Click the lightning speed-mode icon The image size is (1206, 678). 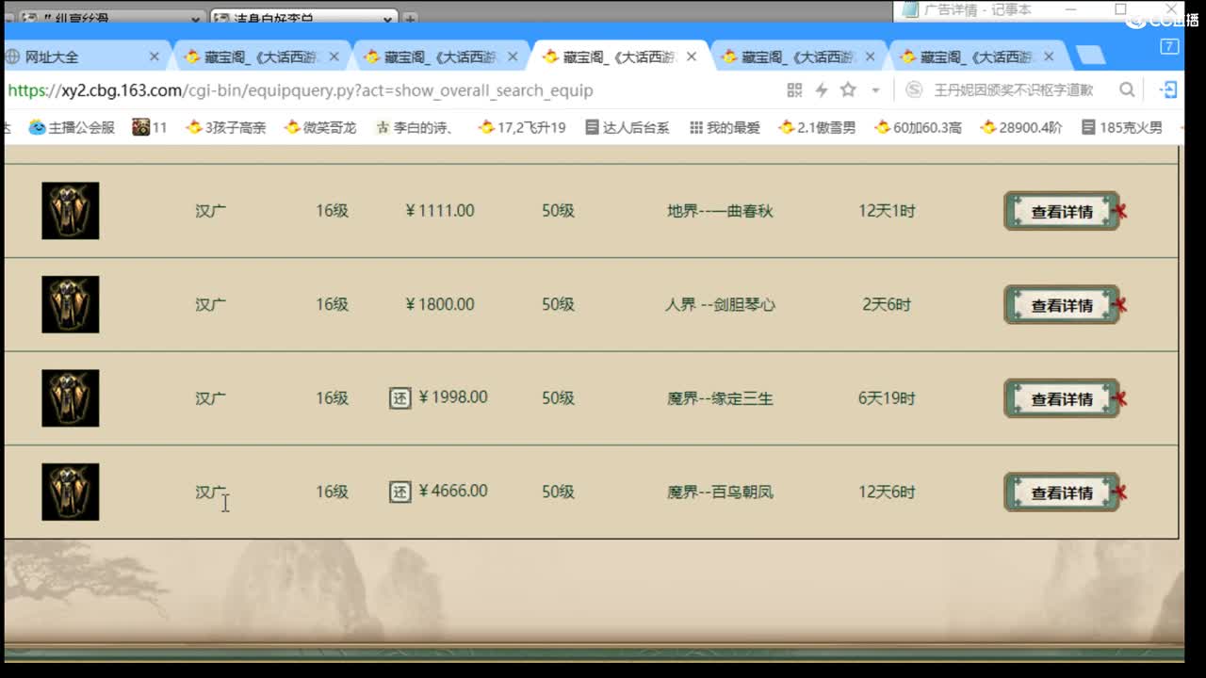[822, 89]
